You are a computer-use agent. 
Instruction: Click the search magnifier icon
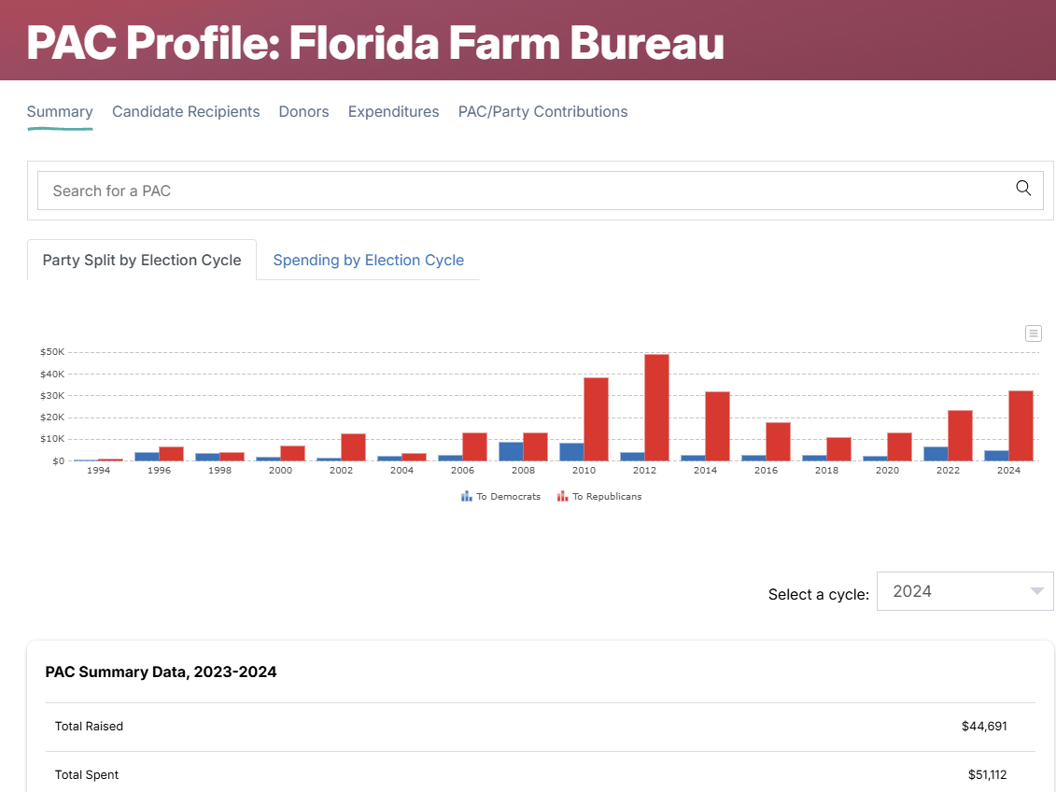coord(1023,189)
